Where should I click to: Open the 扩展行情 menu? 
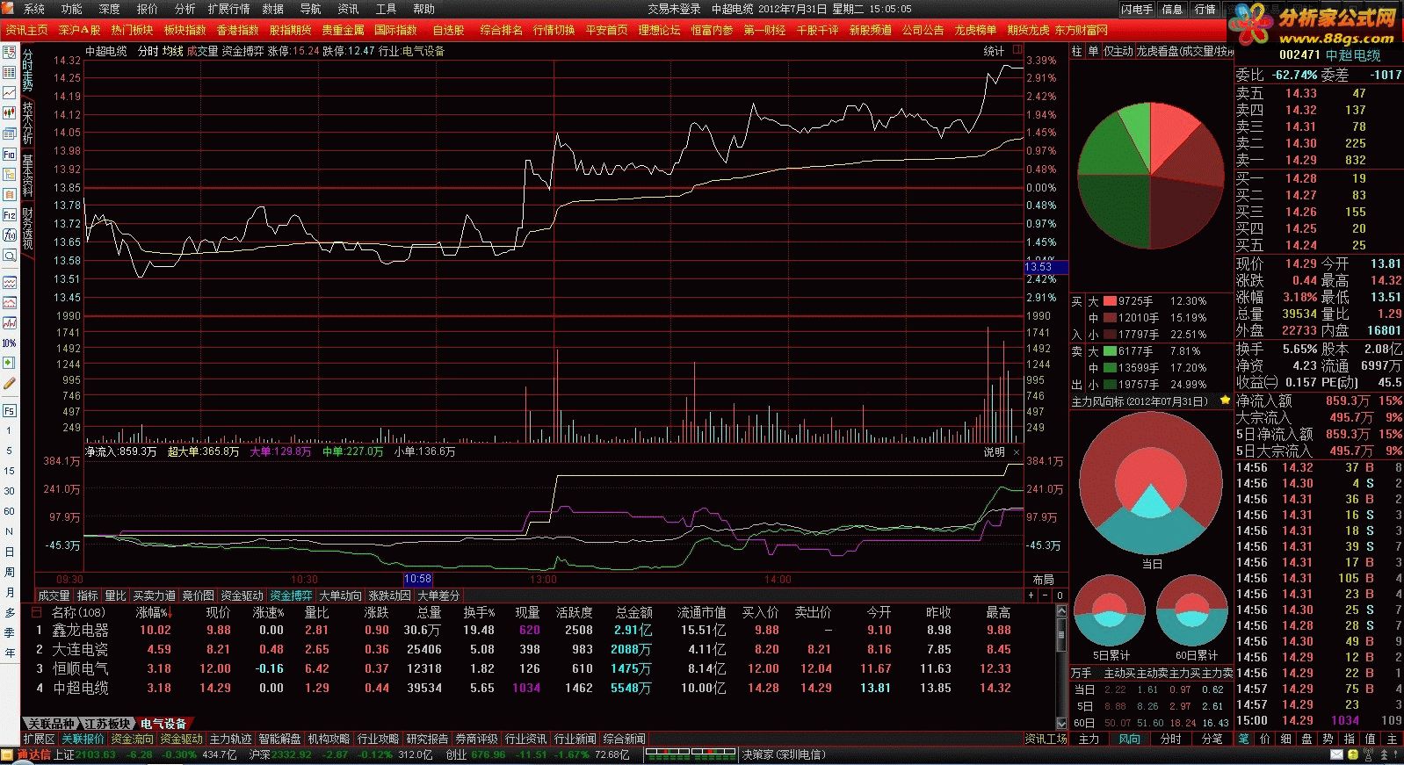[229, 9]
